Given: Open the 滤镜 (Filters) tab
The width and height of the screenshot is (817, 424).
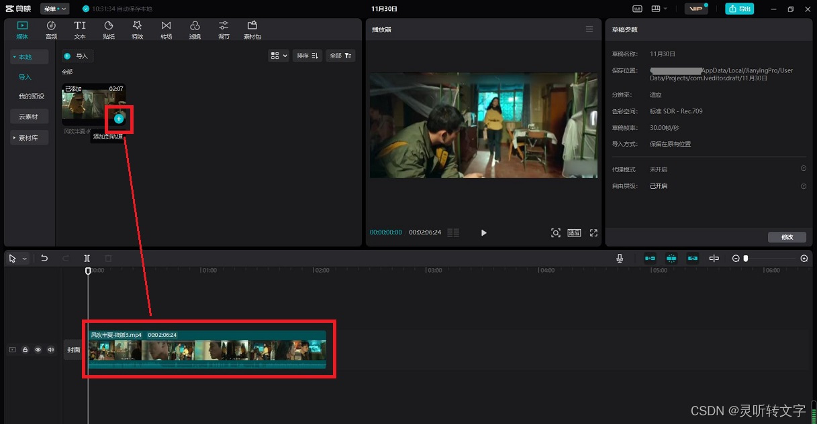Looking at the screenshot, I should click(x=195, y=30).
